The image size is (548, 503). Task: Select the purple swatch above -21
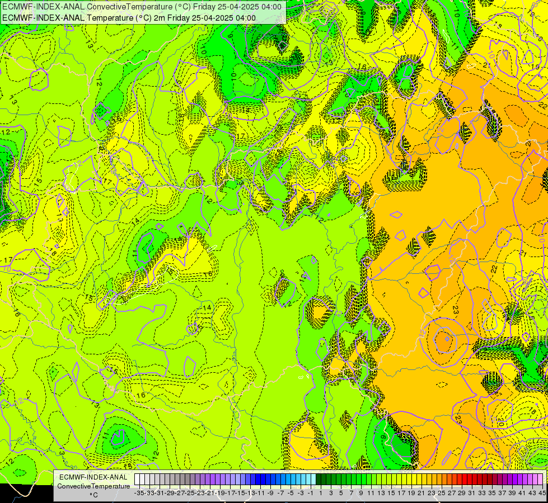tap(207, 479)
